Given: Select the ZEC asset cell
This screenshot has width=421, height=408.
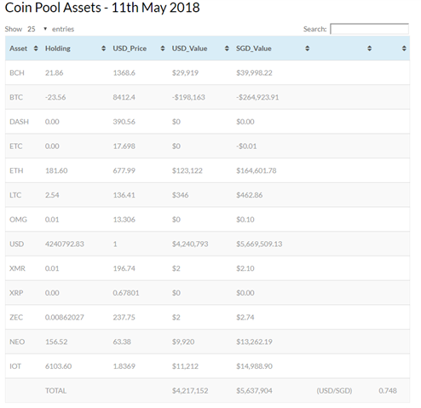Looking at the screenshot, I should point(16,317).
